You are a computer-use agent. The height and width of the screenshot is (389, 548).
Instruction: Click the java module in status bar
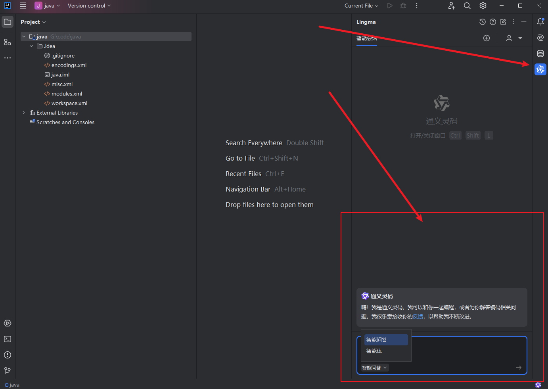pyautogui.click(x=12, y=385)
